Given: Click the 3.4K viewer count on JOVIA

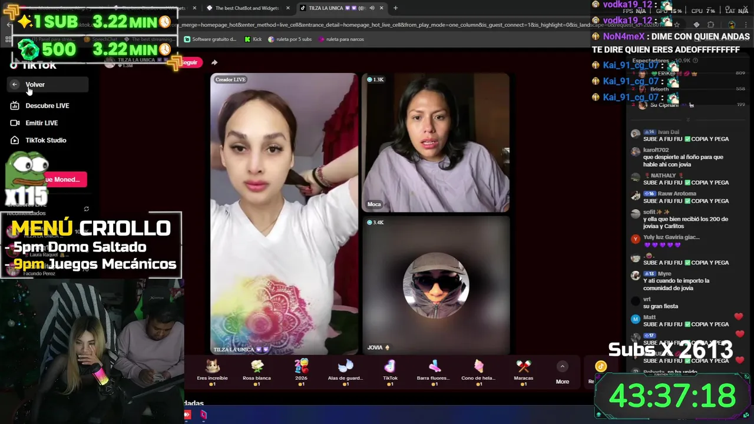Looking at the screenshot, I should click(x=375, y=223).
